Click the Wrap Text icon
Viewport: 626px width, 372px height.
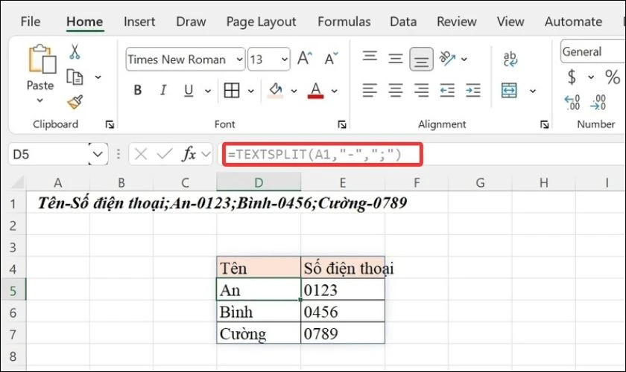tap(510, 59)
